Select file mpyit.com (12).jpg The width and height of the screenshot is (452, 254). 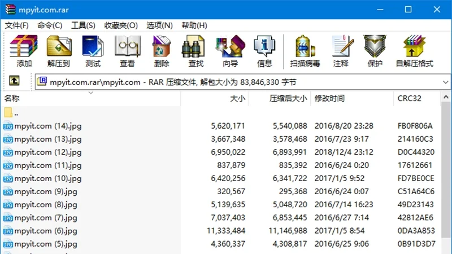click(48, 152)
